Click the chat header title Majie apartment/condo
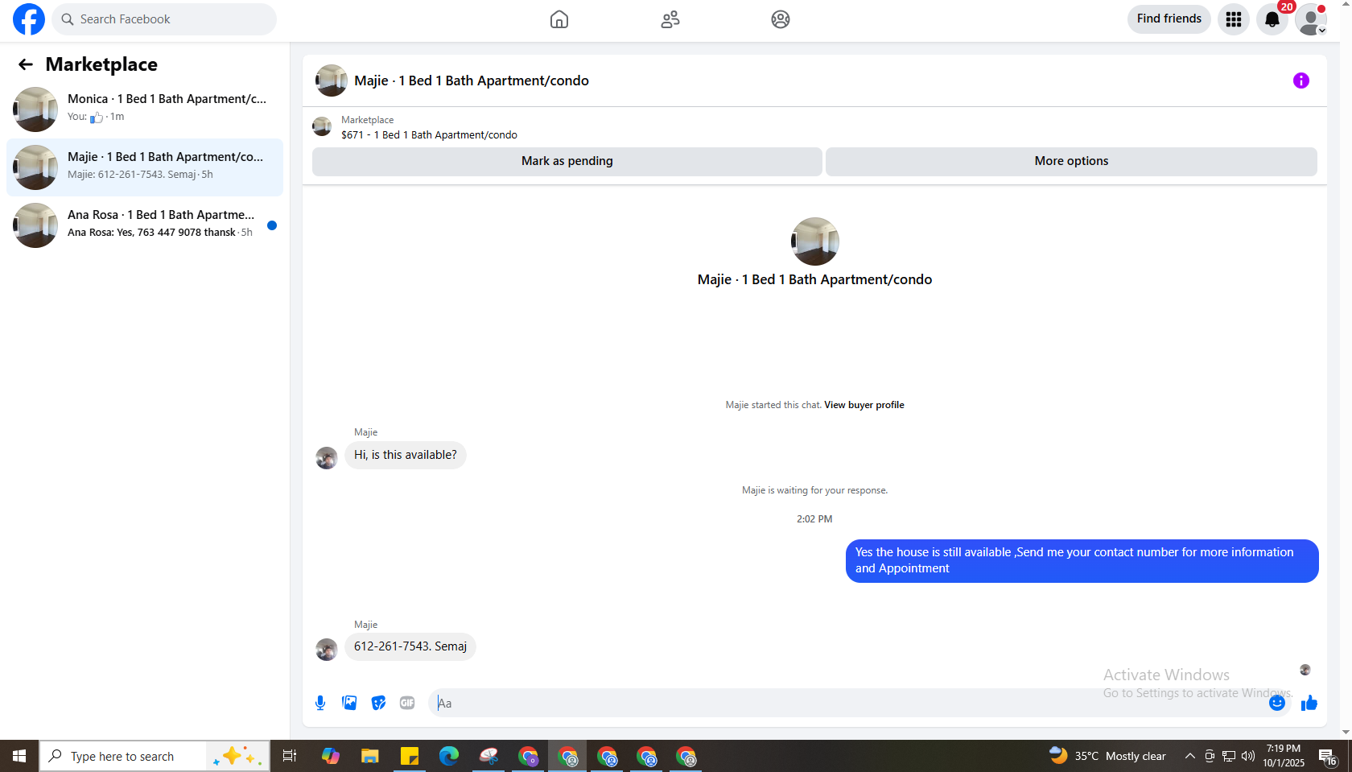The width and height of the screenshot is (1352, 772). click(x=472, y=81)
